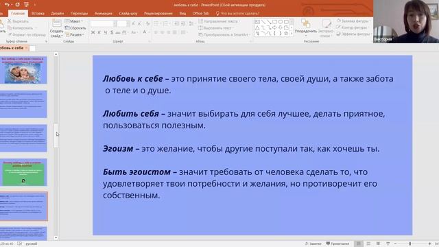Open Эффекты фигуры dropdown
439x247 pixels.
click(x=353, y=34)
